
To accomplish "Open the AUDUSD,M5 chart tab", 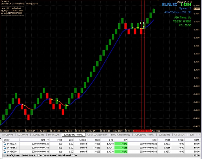I will tap(38, 135).
